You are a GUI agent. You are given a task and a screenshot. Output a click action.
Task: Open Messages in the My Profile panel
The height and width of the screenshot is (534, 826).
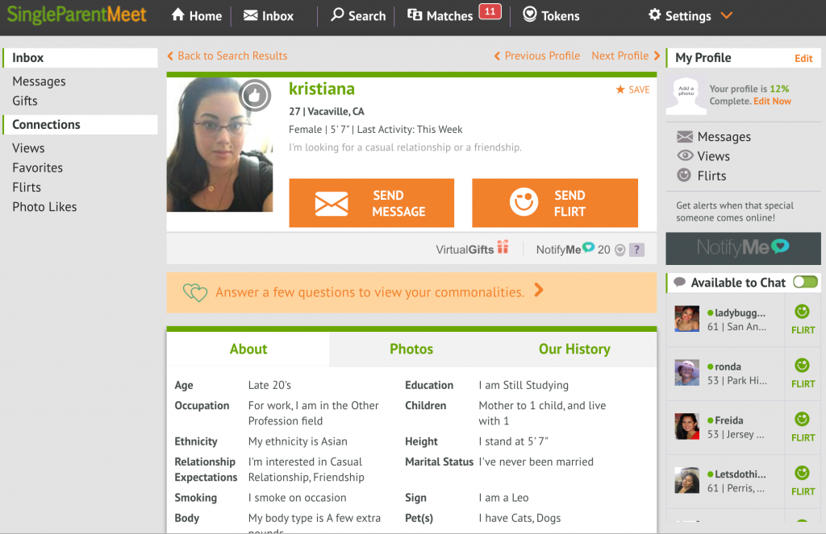714,137
